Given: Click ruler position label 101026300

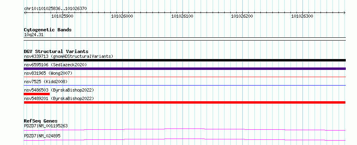Looking at the screenshot, I should click(302, 16).
